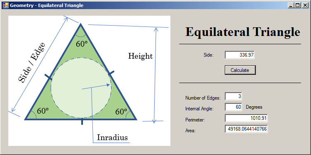Click the application icon in the title bar
The height and width of the screenshot is (155, 311).
pyautogui.click(x=6, y=5)
